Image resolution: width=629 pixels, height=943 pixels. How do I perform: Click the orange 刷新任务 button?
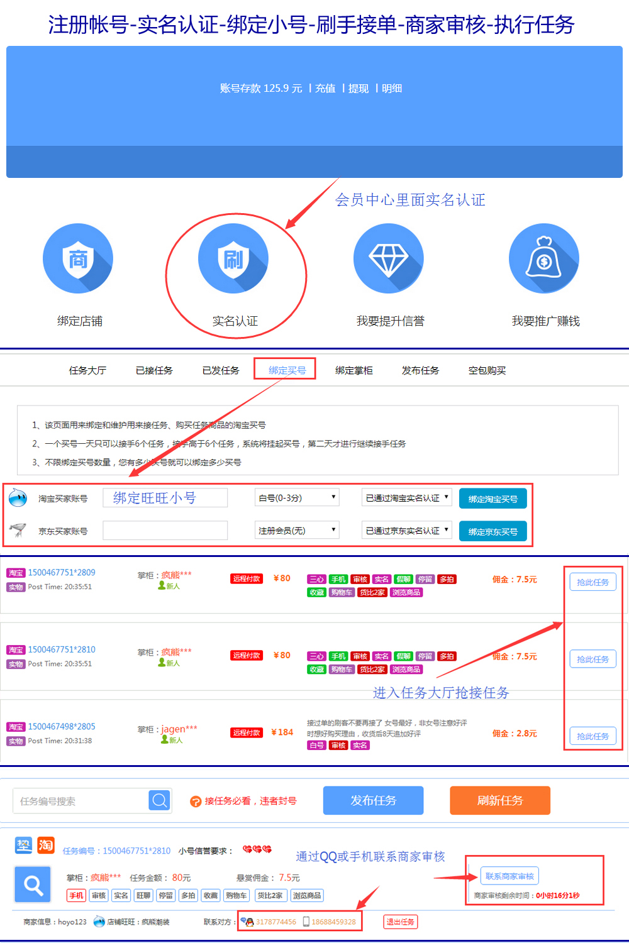(500, 800)
